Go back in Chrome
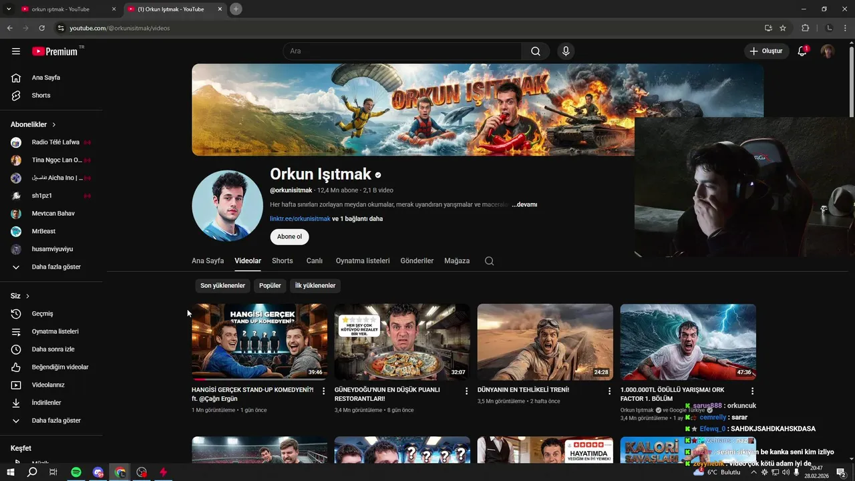 point(10,28)
